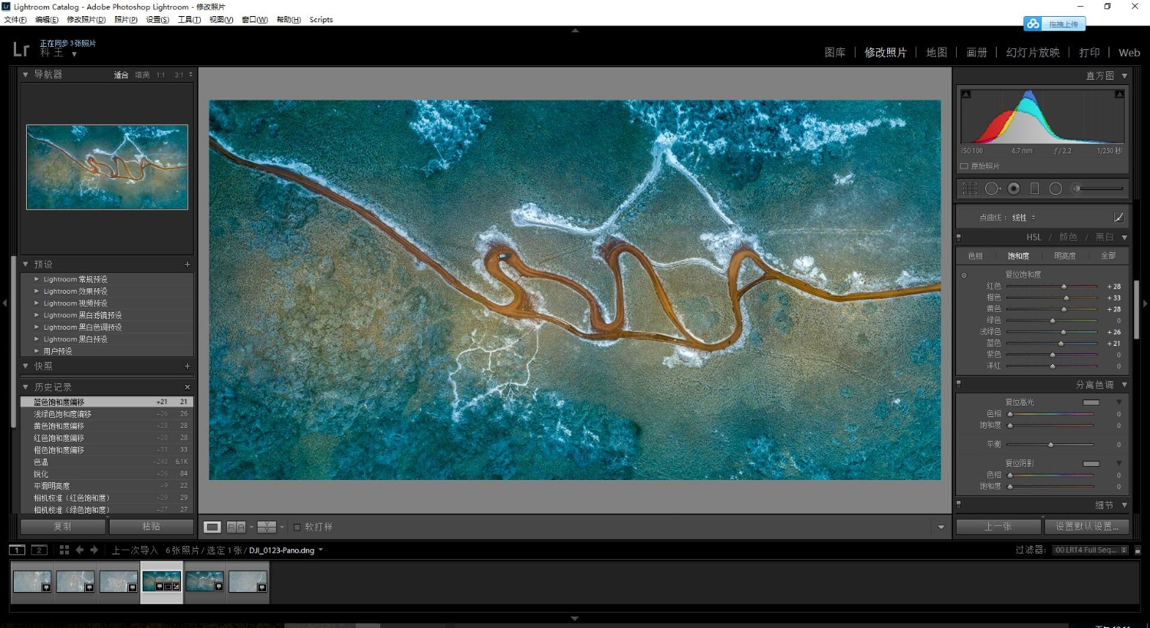
Task: Click highlights color swatch in split toning
Action: click(x=1091, y=403)
